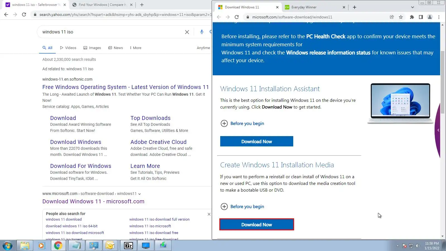
Task: Open the tab search chevron in Microsoft window
Action: (413, 7)
